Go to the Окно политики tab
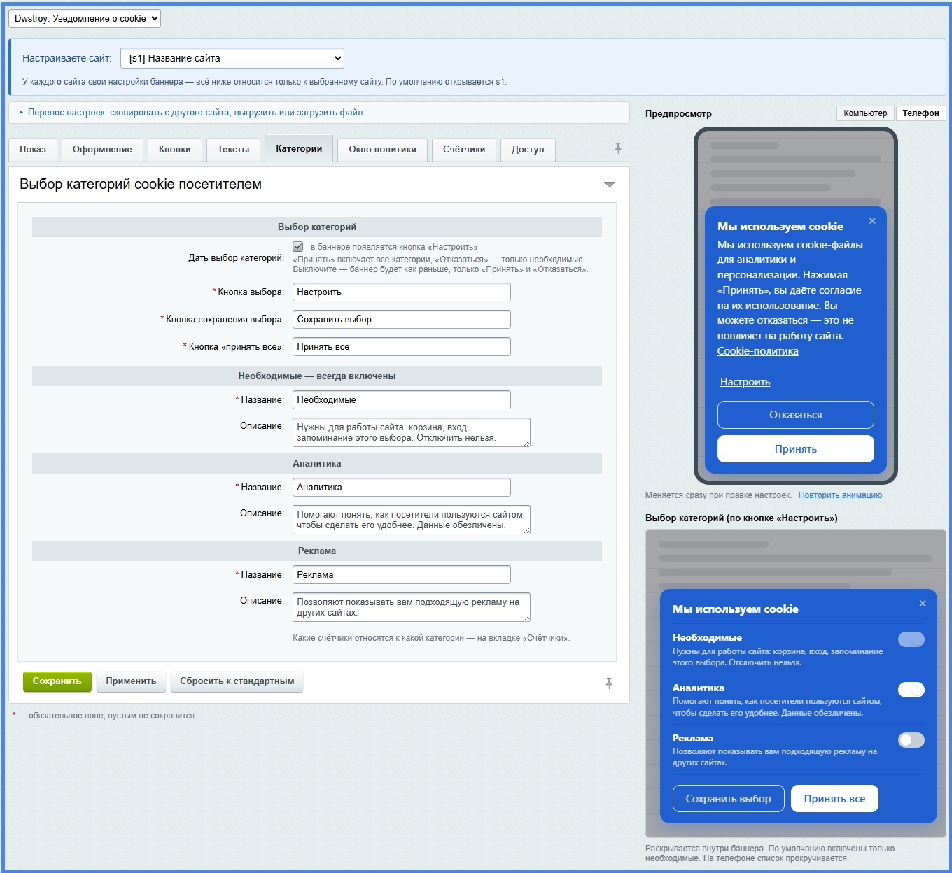Screen dimensions: 952x873 point(383,150)
